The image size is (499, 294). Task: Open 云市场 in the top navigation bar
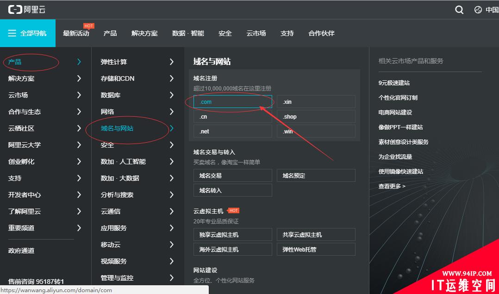click(x=256, y=33)
